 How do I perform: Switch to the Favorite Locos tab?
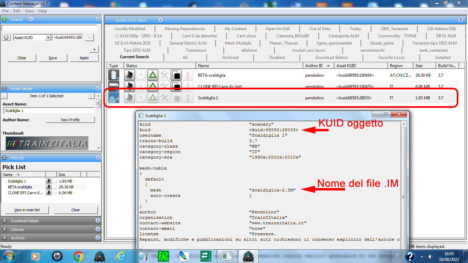(392, 58)
